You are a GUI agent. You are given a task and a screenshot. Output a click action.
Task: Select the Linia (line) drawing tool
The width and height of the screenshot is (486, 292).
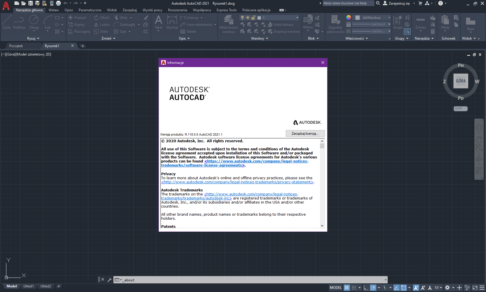point(7,22)
